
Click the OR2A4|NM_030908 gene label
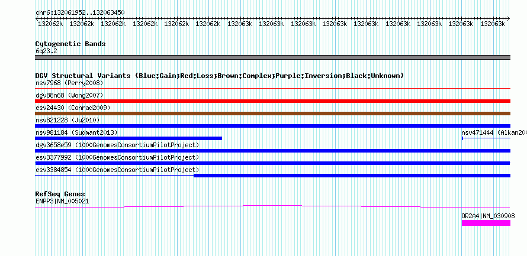488,216
